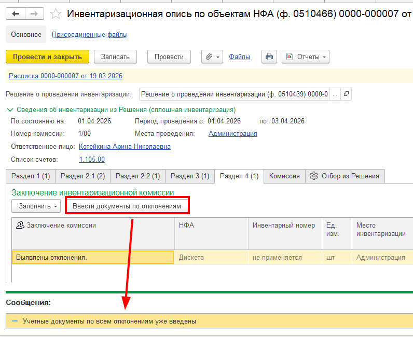Screen dimensions: 413x337
Task: Select the не применяется inventory number cell
Action: click(285, 257)
